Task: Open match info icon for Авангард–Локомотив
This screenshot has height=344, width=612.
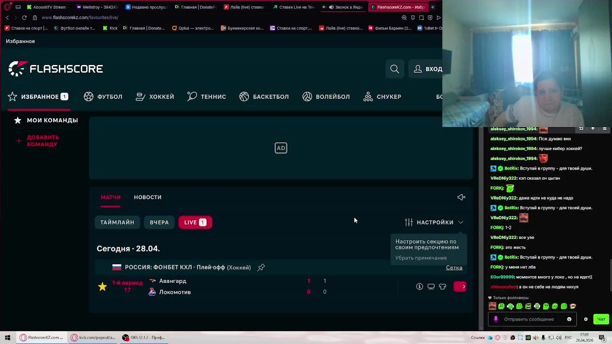Action: pyautogui.click(x=419, y=287)
